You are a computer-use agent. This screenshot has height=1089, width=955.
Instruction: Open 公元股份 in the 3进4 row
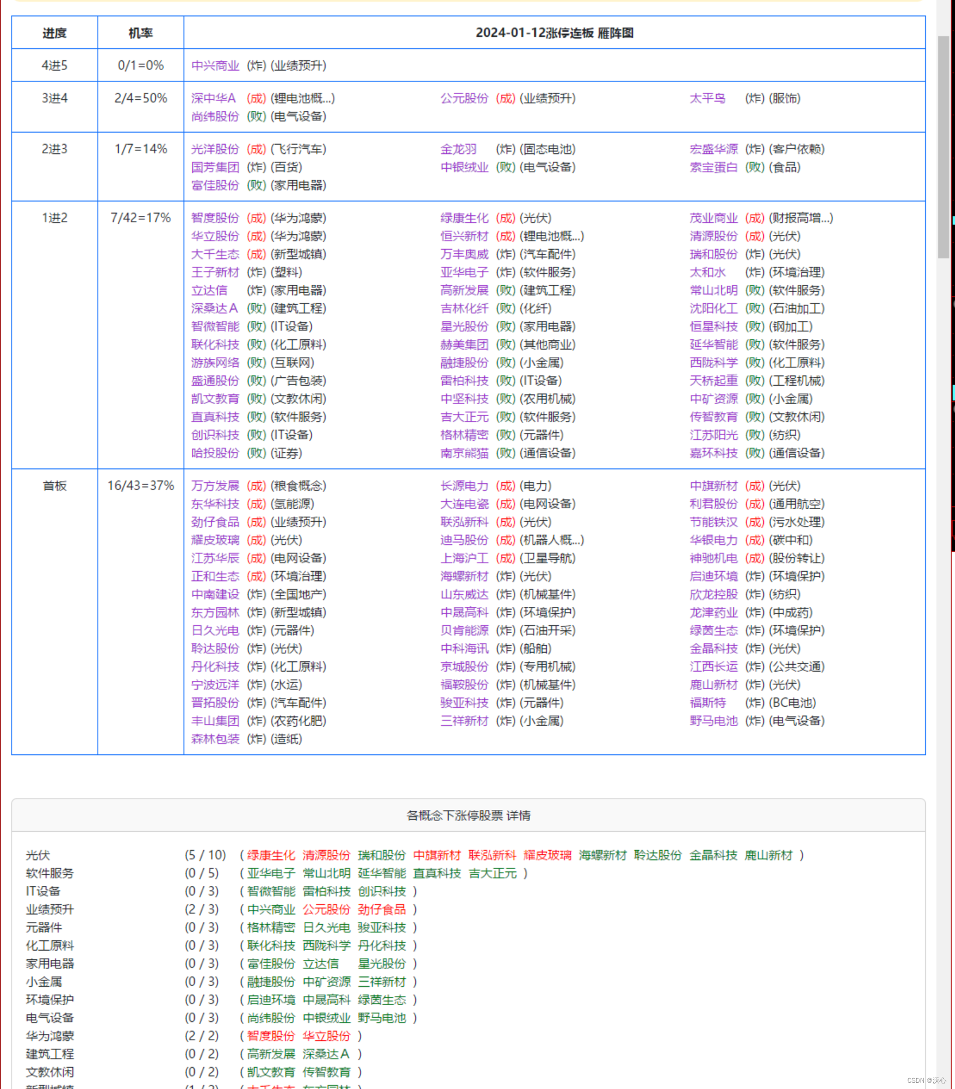(465, 98)
